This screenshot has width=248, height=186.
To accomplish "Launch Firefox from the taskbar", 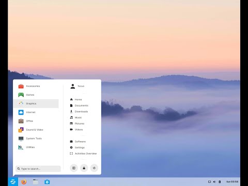I will [24, 182].
